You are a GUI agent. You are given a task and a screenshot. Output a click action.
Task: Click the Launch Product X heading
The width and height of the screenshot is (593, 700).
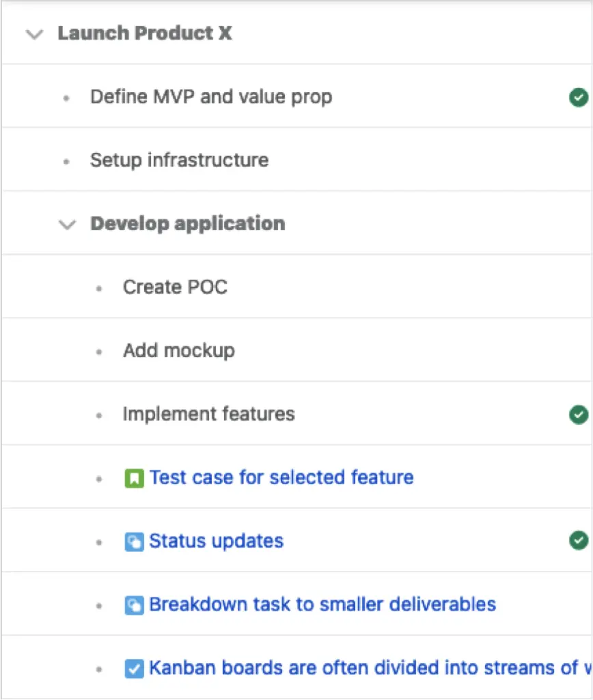click(x=145, y=33)
